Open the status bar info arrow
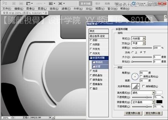Viewport: 168px width, 120px height. pyautogui.click(x=50, y=118)
